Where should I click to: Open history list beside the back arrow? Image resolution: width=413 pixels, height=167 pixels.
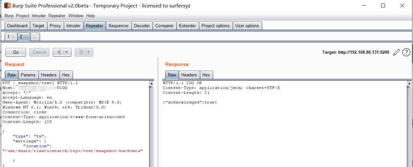67,52
